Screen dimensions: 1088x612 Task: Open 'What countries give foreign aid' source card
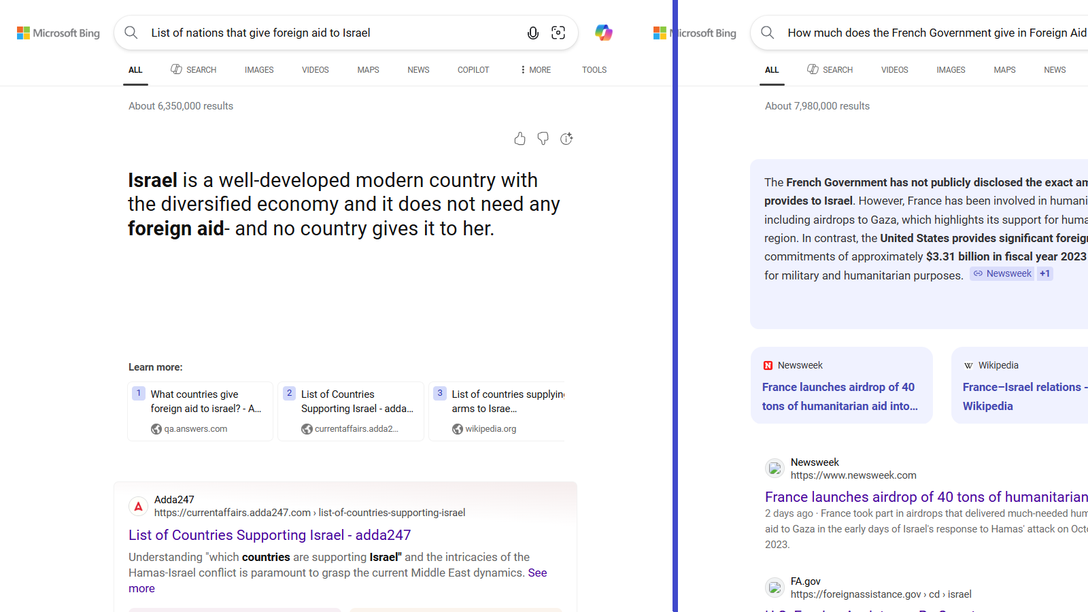coord(201,411)
